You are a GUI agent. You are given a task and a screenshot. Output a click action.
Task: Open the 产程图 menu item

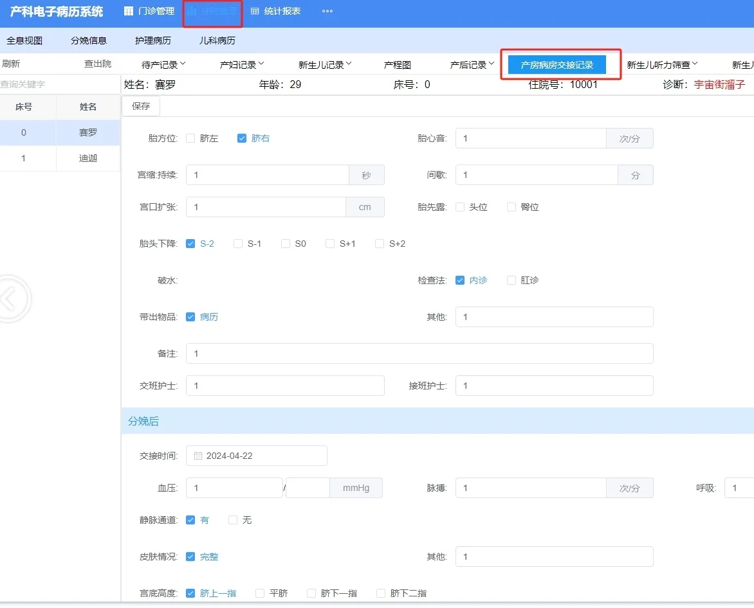(x=397, y=64)
